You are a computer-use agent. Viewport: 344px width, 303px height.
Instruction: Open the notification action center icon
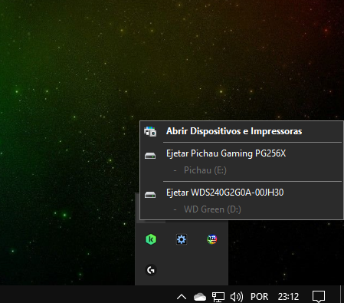point(319,297)
